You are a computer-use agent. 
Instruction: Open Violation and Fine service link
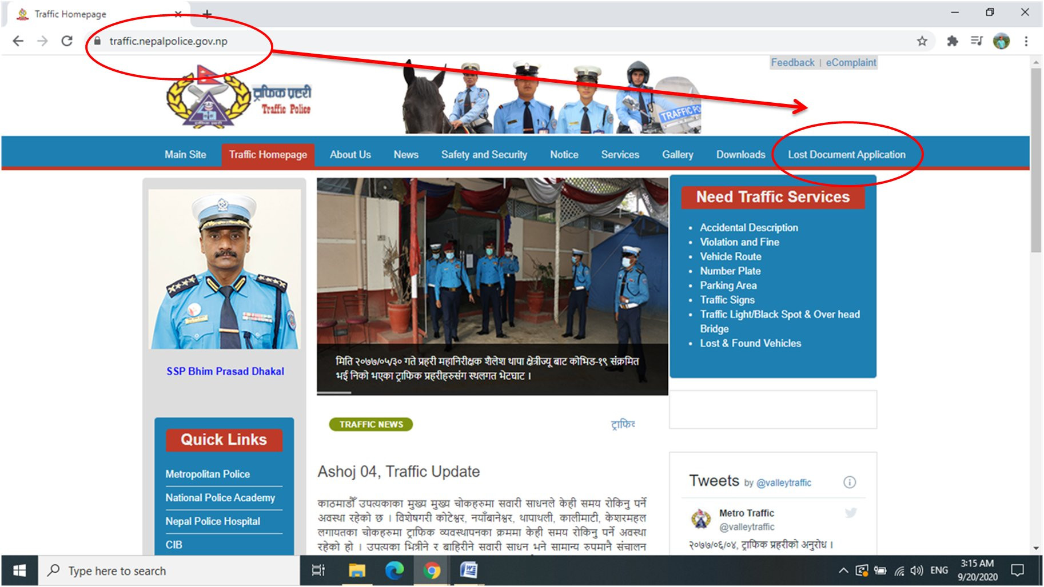[x=739, y=242]
